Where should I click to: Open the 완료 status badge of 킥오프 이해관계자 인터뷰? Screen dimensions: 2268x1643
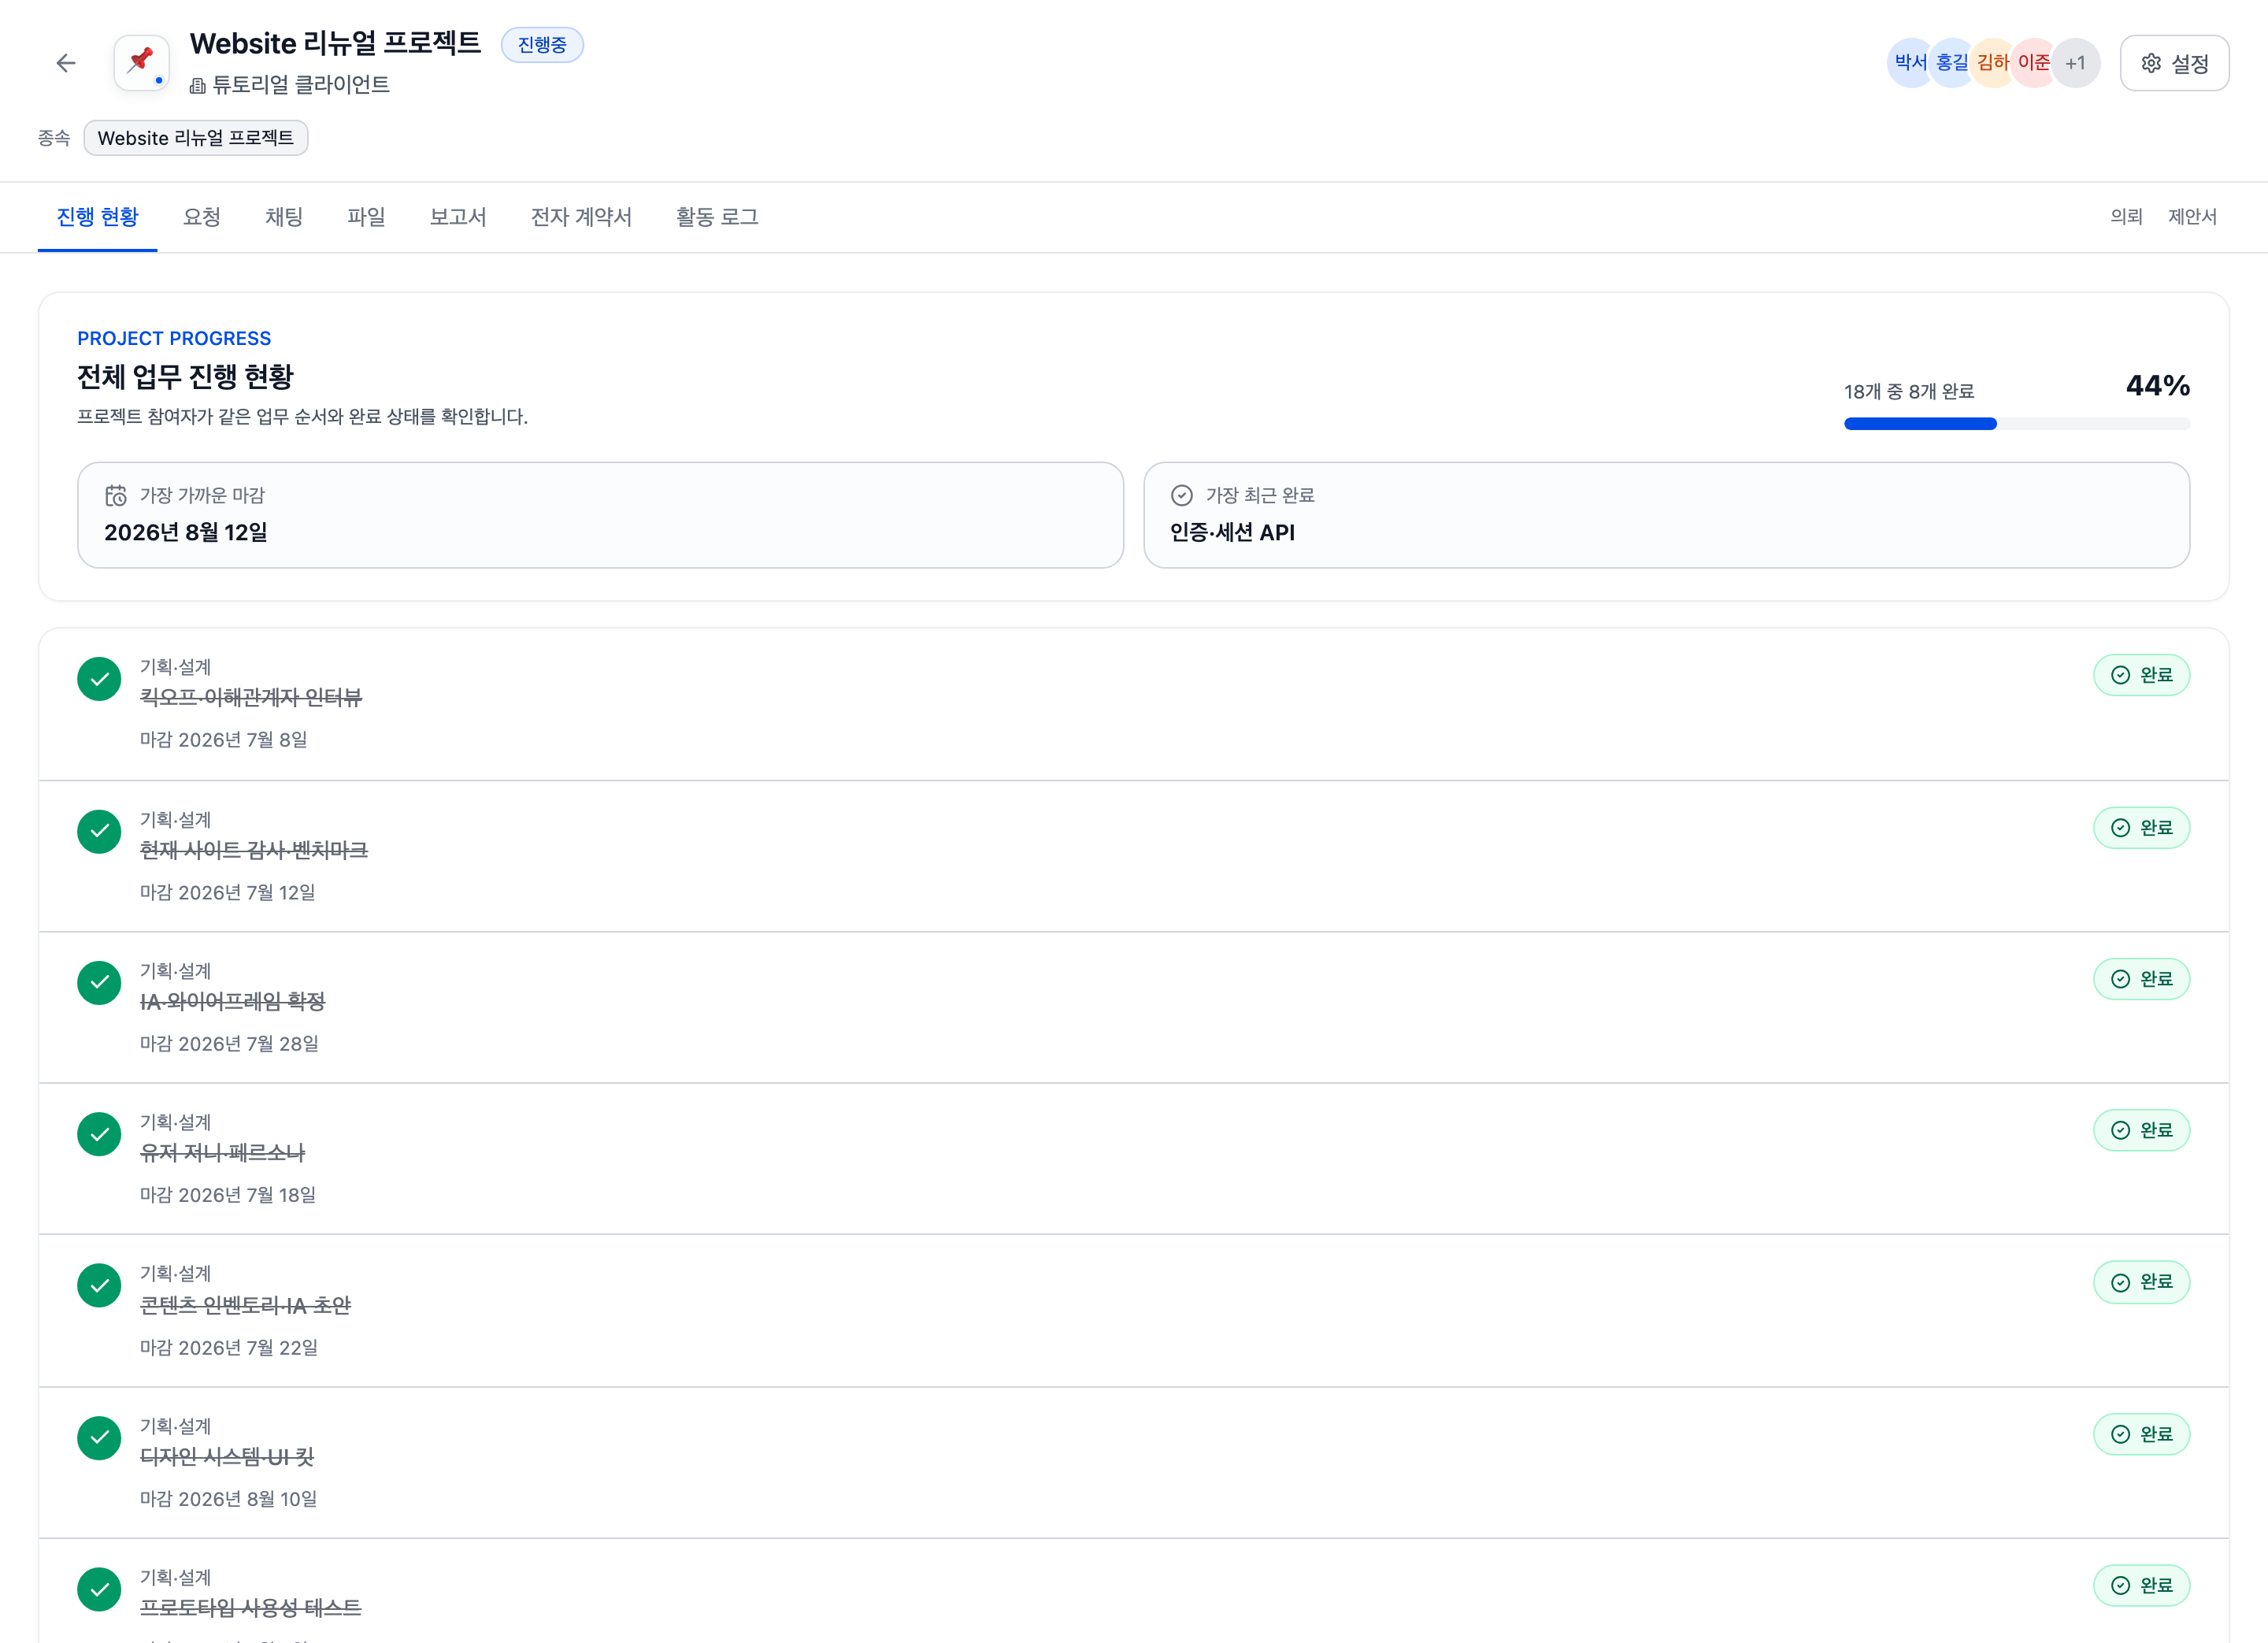coord(2141,675)
